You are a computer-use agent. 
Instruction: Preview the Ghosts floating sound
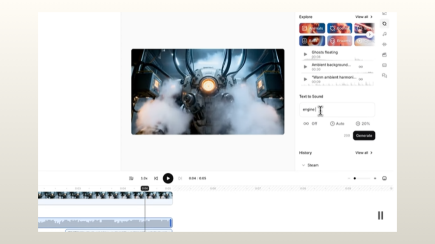[305, 54]
